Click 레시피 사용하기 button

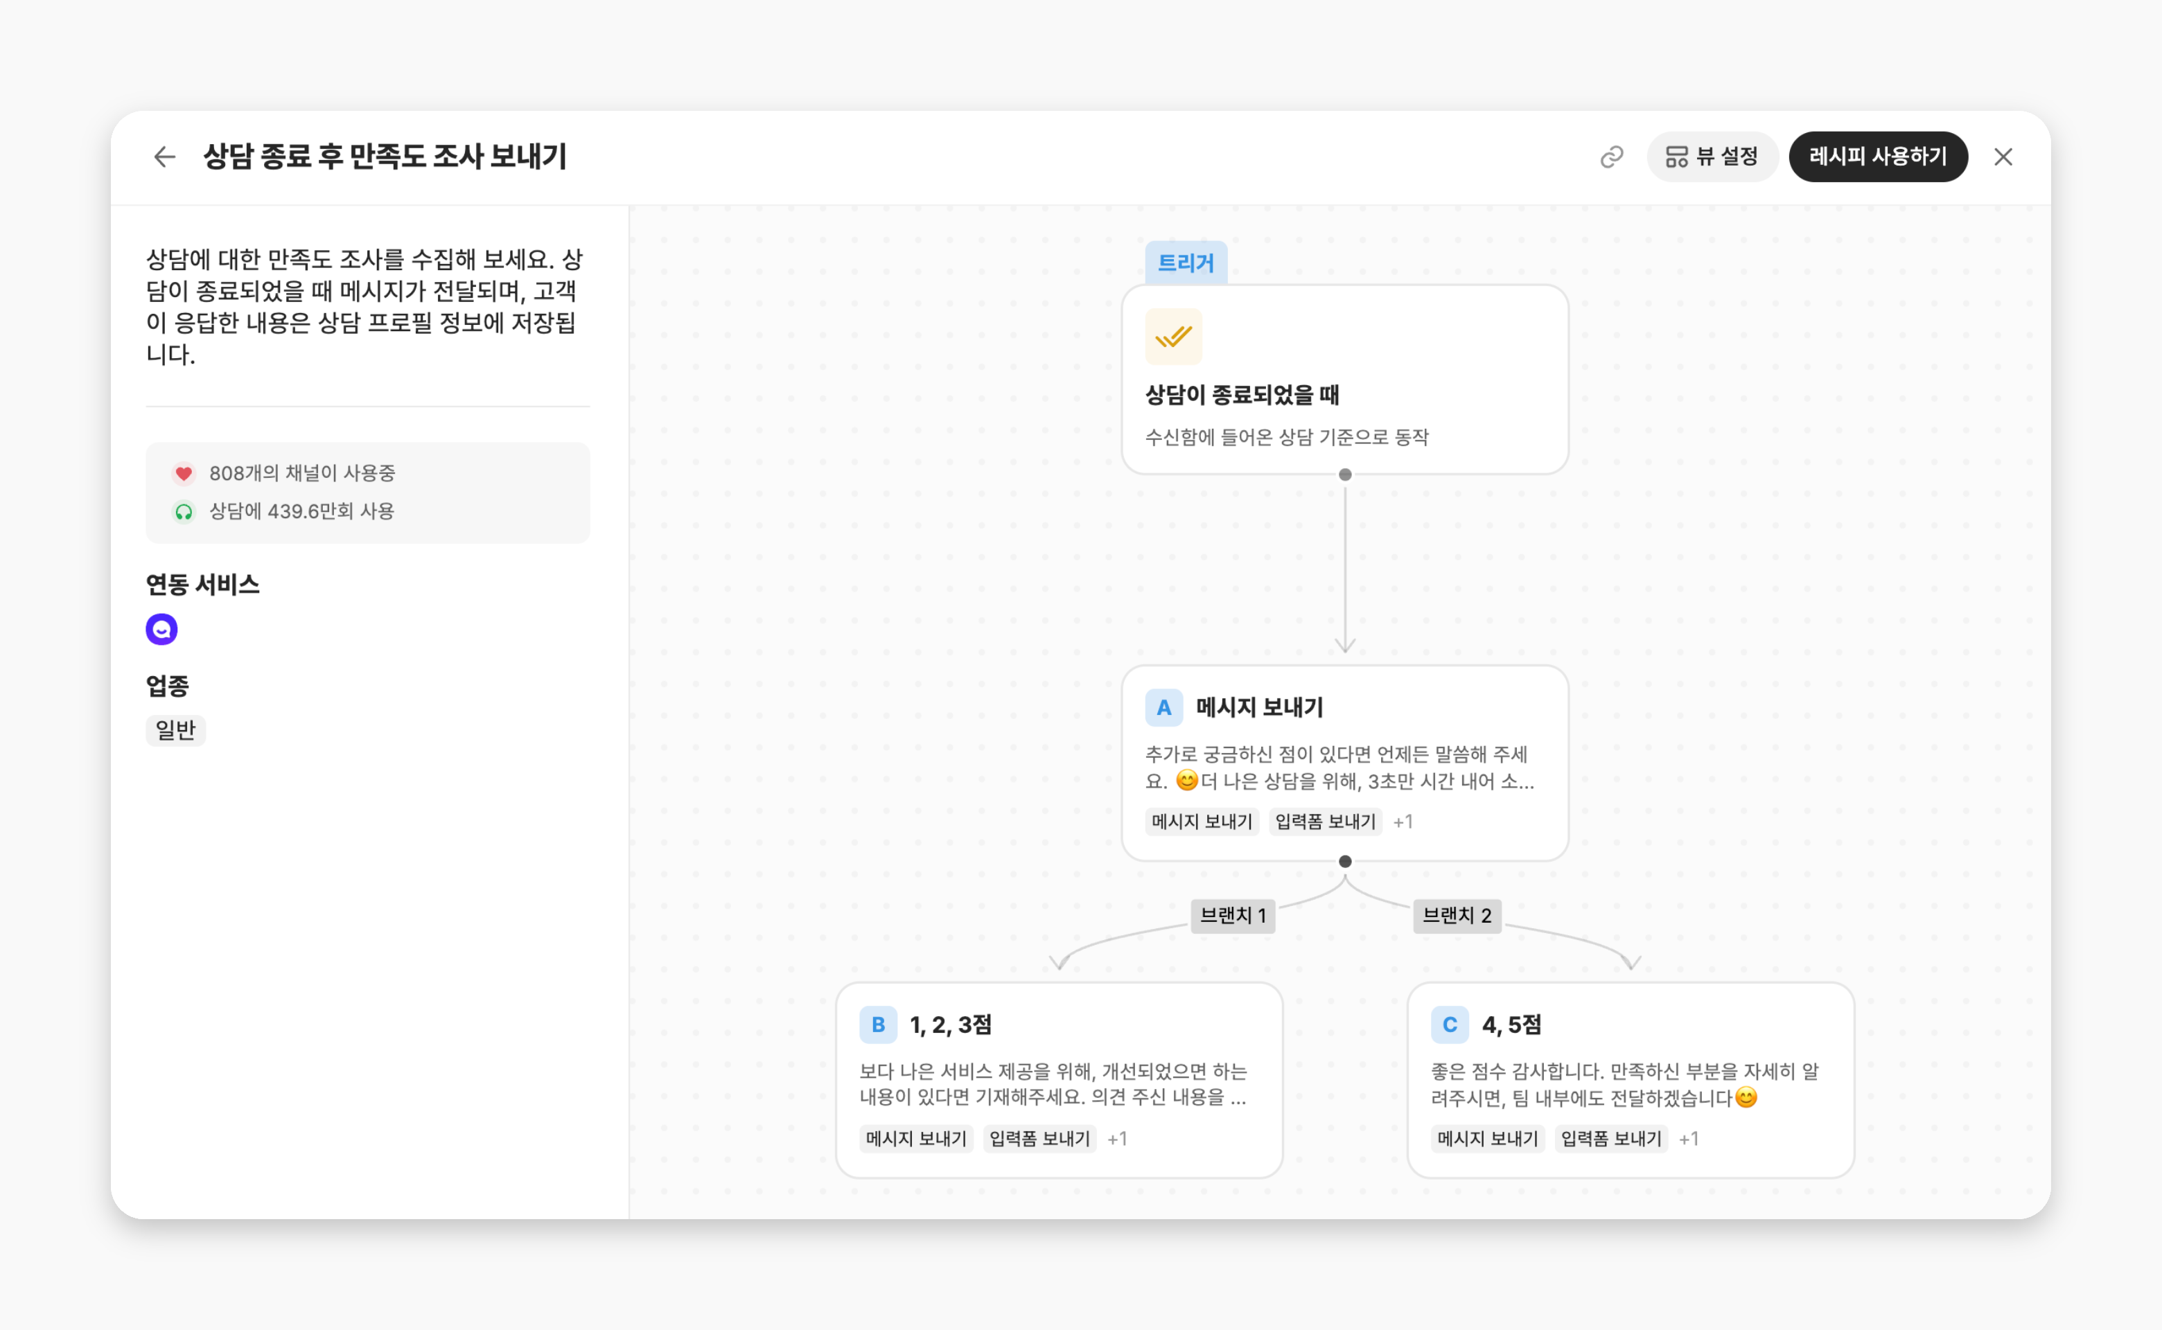tap(1878, 157)
